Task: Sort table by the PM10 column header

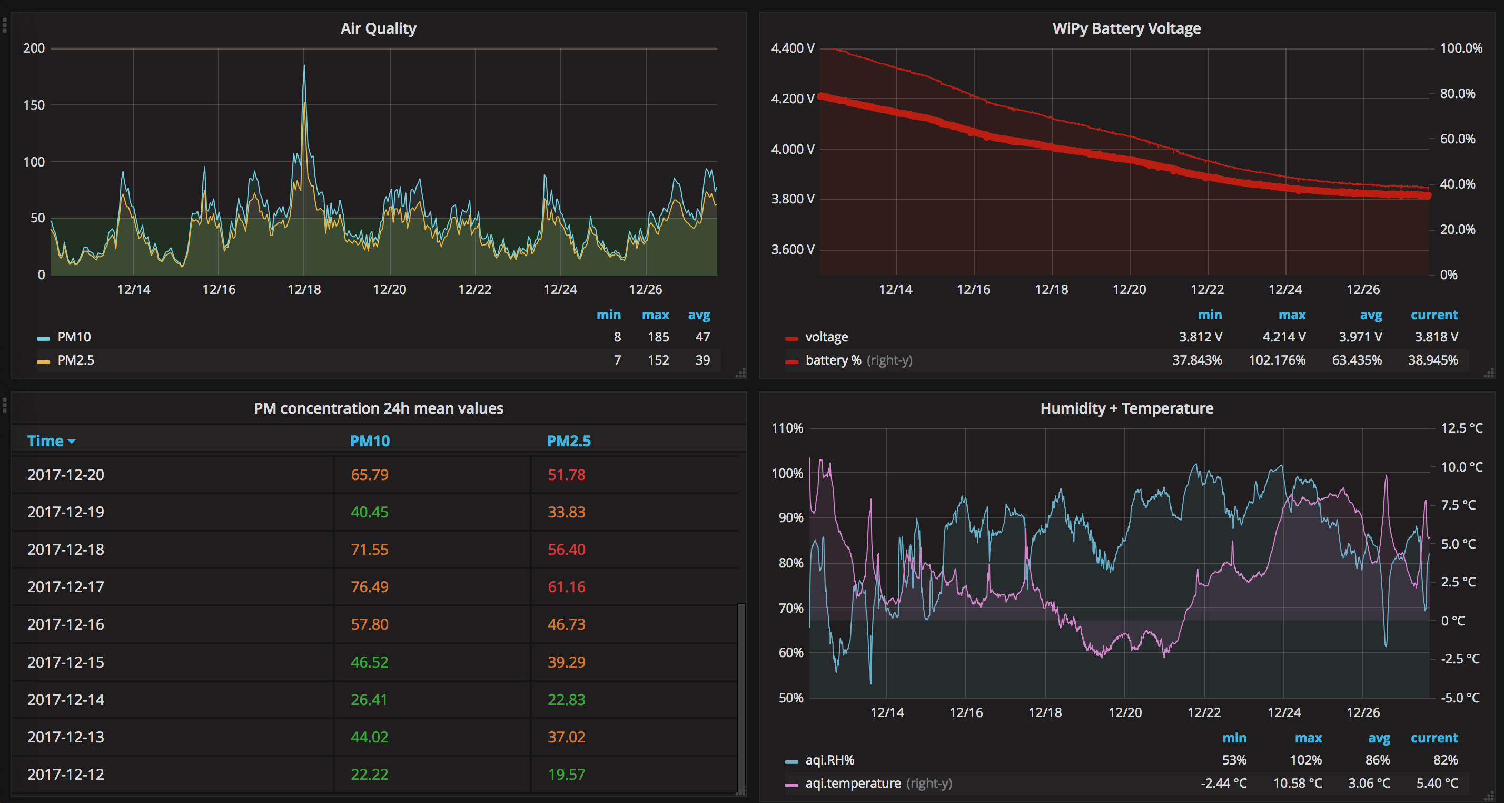Action: (370, 441)
